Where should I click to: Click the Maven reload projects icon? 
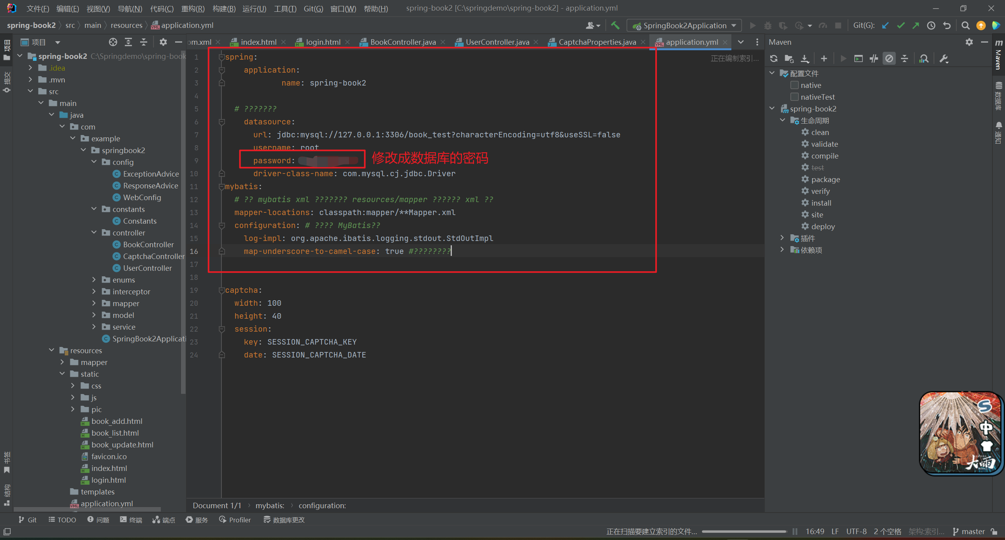point(773,58)
